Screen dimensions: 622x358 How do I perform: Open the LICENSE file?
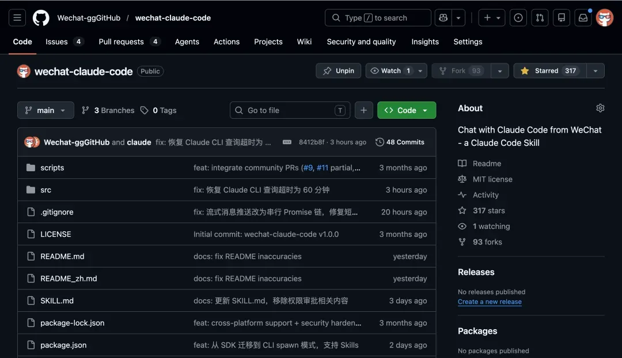point(55,234)
